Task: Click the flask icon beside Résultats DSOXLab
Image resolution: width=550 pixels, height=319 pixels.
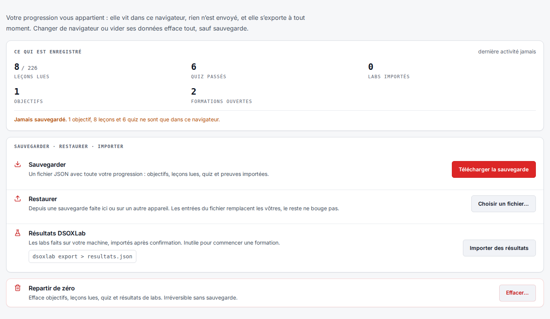Action: click(18, 233)
